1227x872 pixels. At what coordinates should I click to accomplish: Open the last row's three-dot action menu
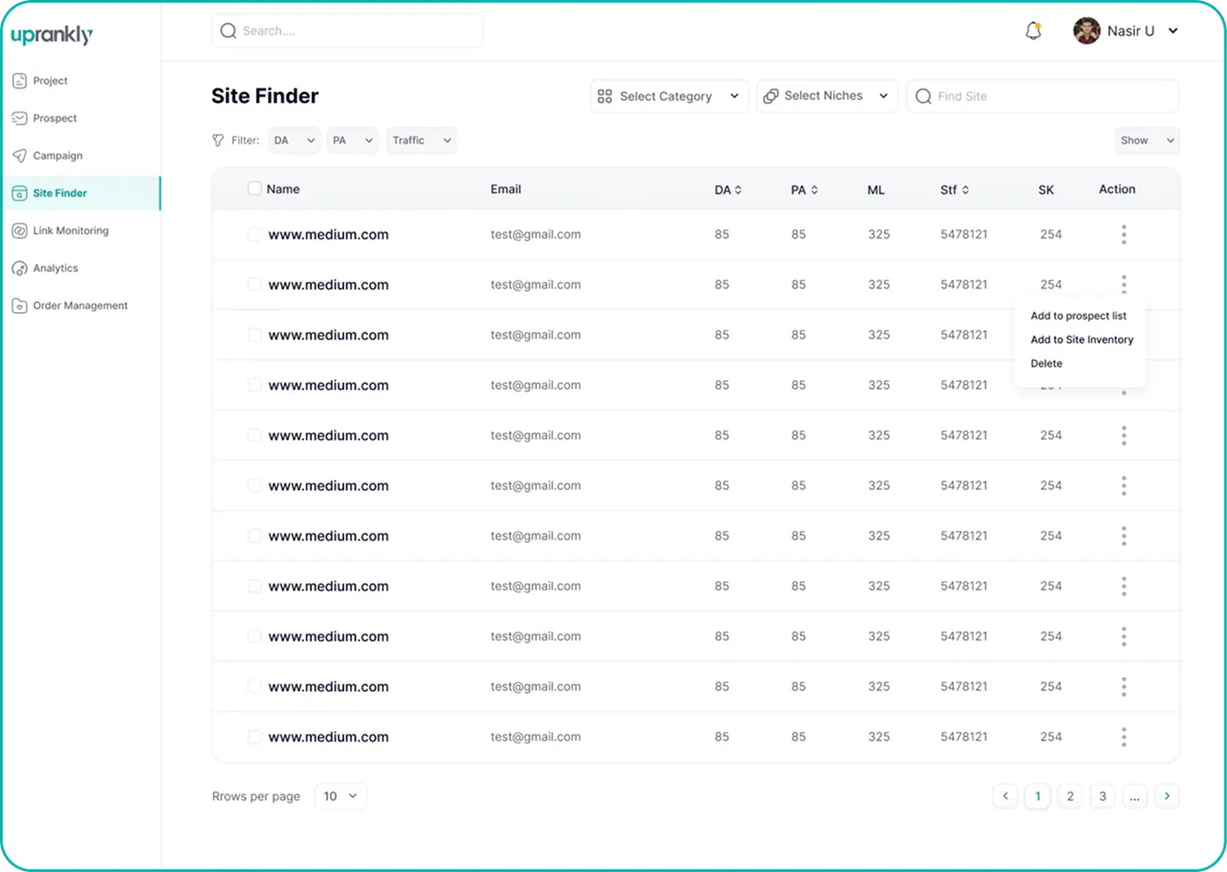click(1123, 736)
